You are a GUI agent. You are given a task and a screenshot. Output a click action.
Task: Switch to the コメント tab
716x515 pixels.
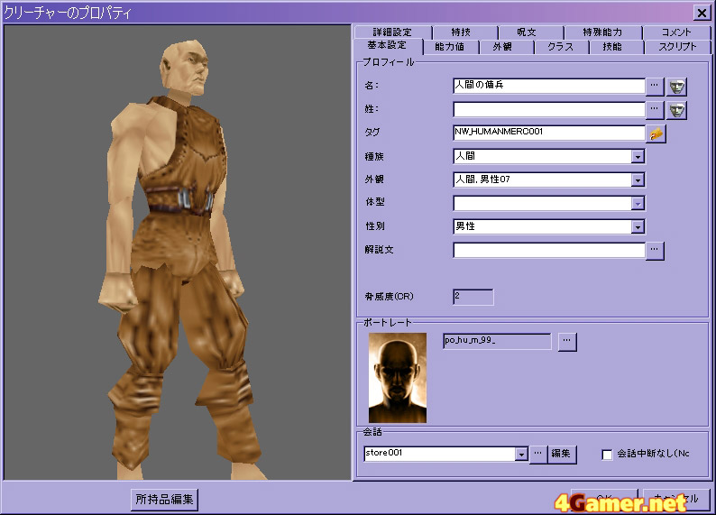click(676, 32)
